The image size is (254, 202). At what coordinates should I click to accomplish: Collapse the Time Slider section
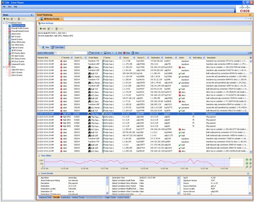tap(39, 156)
